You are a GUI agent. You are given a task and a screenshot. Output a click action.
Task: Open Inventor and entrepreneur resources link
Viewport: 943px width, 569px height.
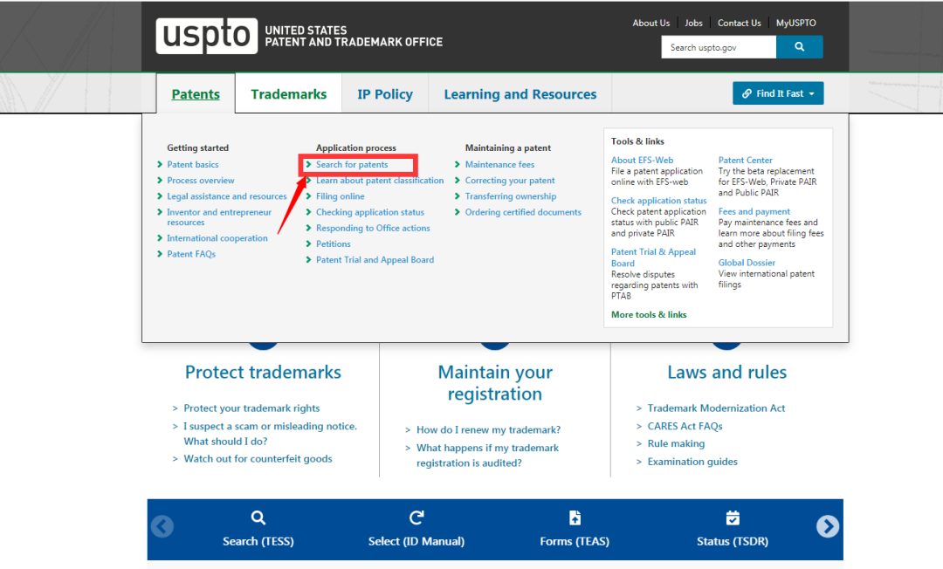(x=219, y=217)
